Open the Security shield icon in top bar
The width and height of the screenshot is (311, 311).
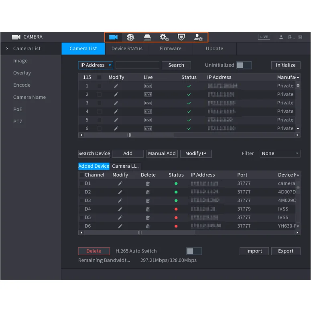click(x=181, y=37)
